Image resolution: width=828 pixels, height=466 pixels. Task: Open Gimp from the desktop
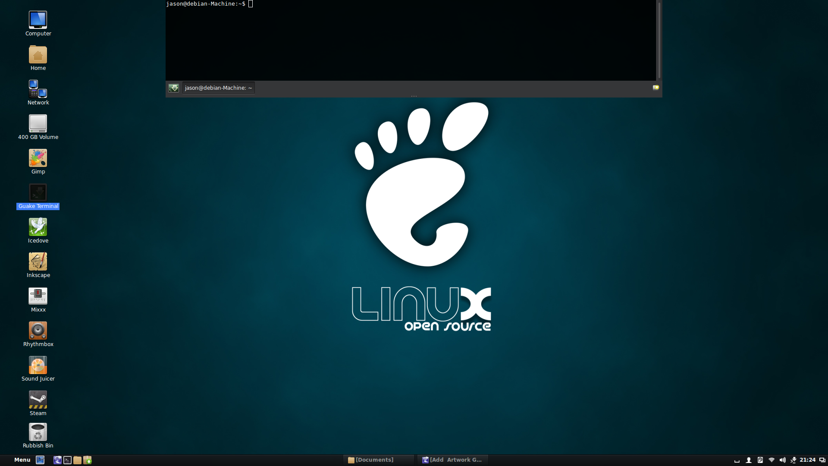[x=38, y=158]
